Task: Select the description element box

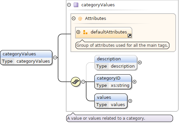Action: (x=116, y=63)
